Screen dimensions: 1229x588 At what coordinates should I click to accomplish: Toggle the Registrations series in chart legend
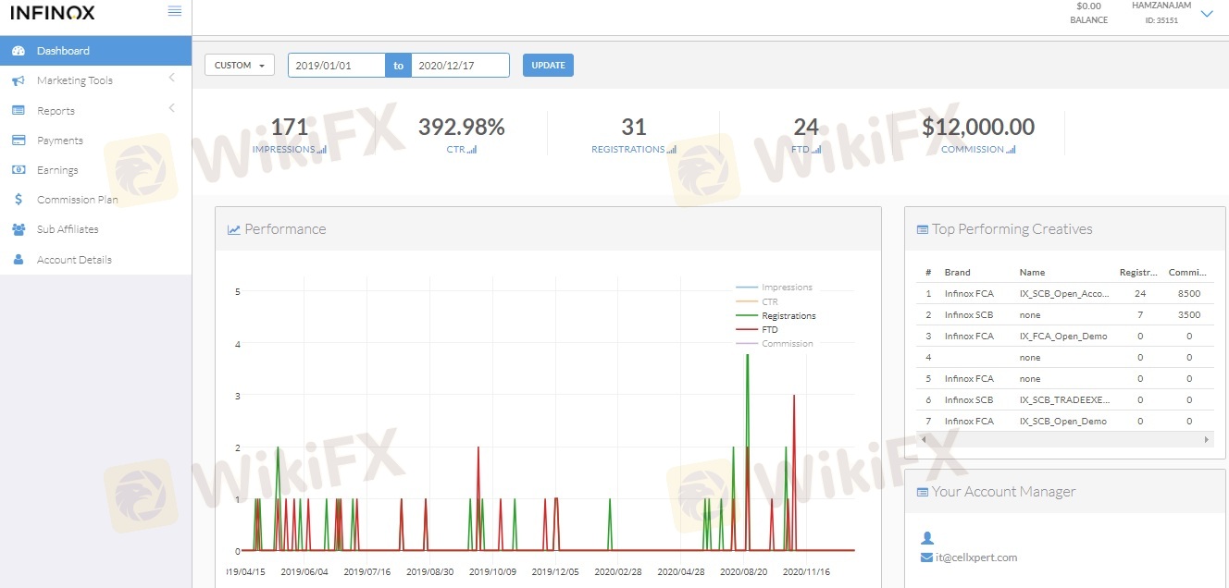click(x=776, y=315)
